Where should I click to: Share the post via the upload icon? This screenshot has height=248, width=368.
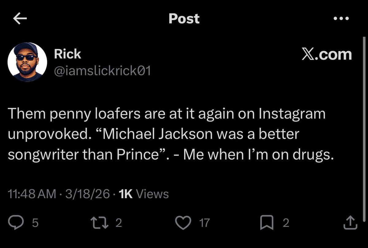[350, 223]
